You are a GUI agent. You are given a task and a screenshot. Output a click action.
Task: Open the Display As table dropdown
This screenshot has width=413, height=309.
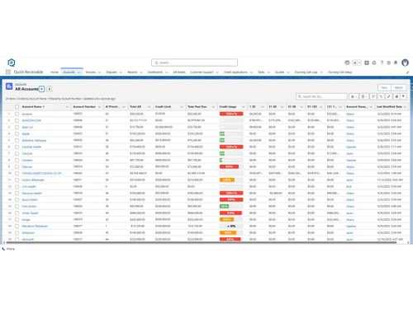click(x=364, y=96)
